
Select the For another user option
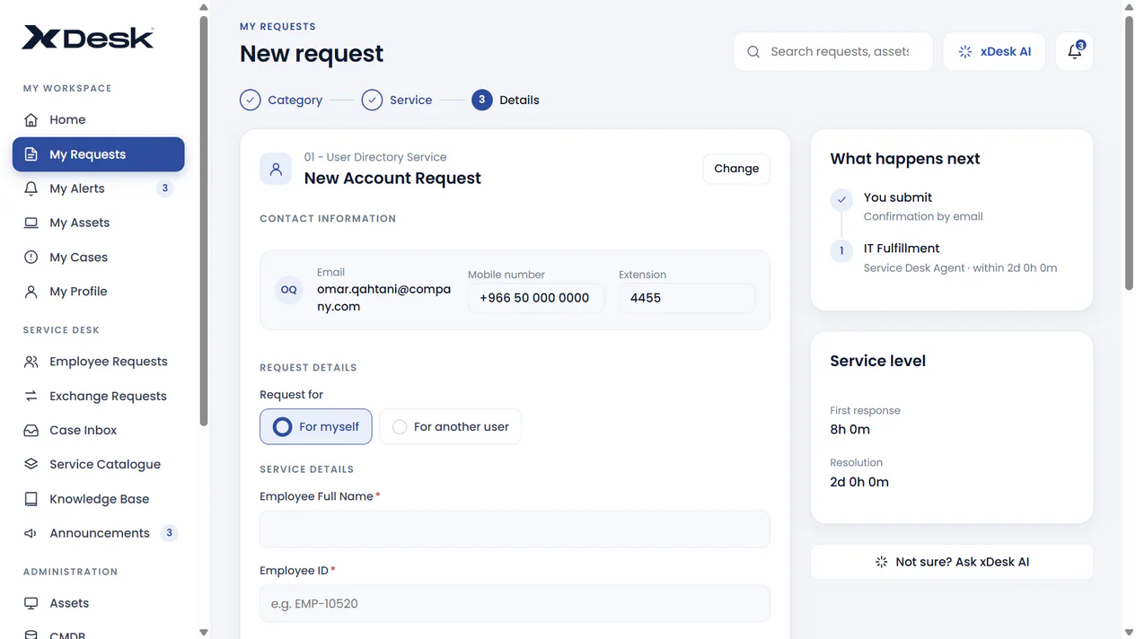pyautogui.click(x=451, y=427)
